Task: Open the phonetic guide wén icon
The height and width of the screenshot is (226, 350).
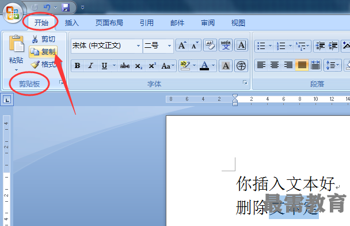Action: point(226,45)
